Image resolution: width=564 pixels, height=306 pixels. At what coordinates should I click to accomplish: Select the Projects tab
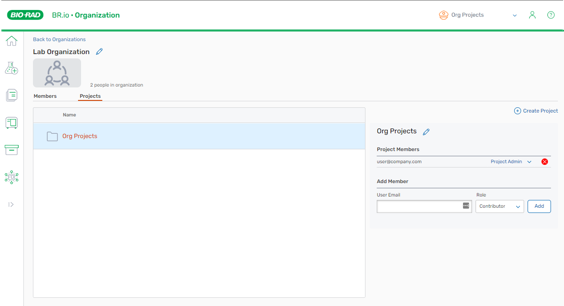point(90,96)
